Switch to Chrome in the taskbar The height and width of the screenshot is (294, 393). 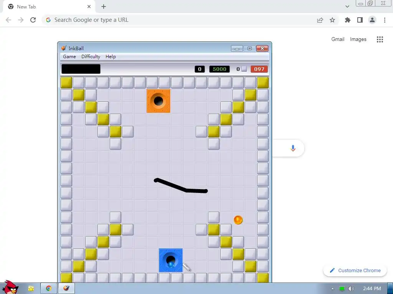[49, 289]
